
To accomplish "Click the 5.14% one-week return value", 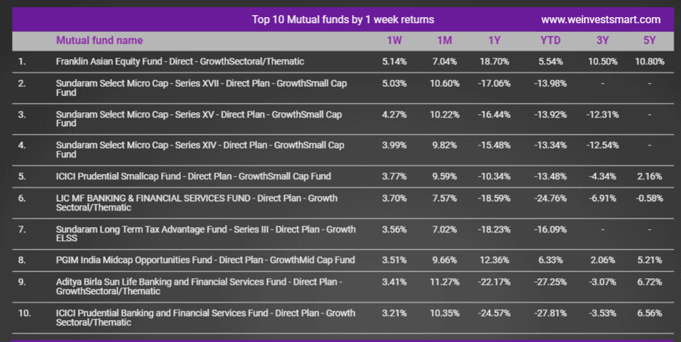I will (x=394, y=62).
